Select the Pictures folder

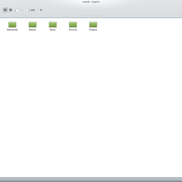[x=73, y=26]
